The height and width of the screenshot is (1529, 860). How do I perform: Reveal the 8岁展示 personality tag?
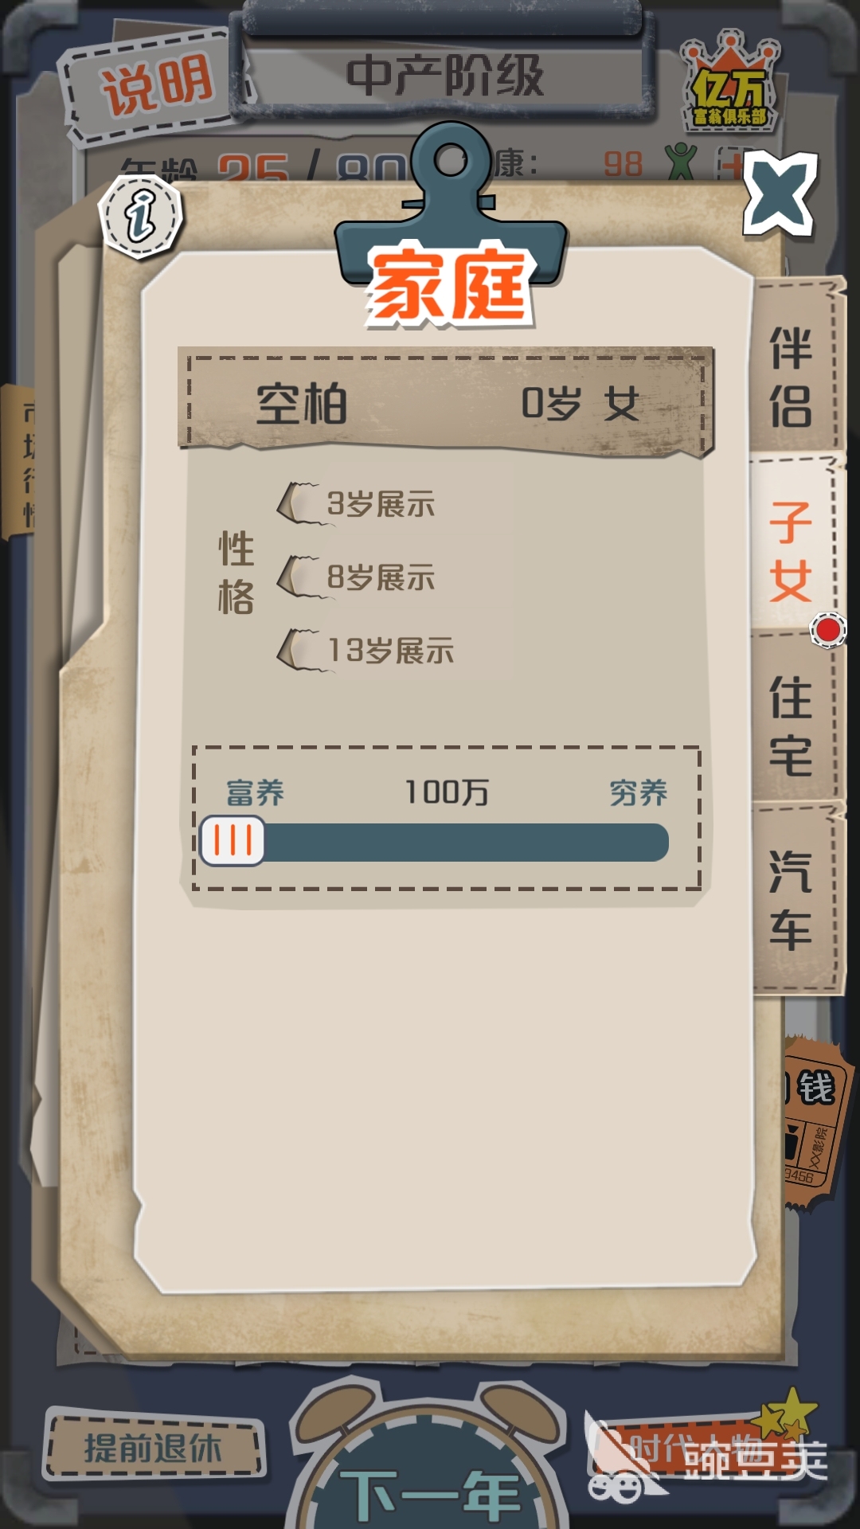click(x=357, y=577)
